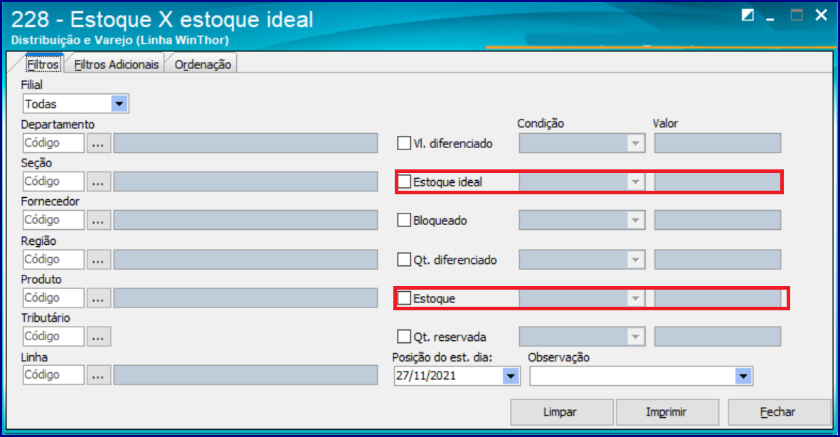Click Valor field for Vl. diferenciado
Viewport: 840px width, 437px height.
pyautogui.click(x=718, y=143)
